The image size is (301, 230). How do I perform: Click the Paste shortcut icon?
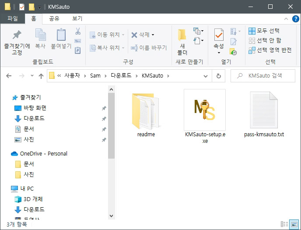coord(77,50)
